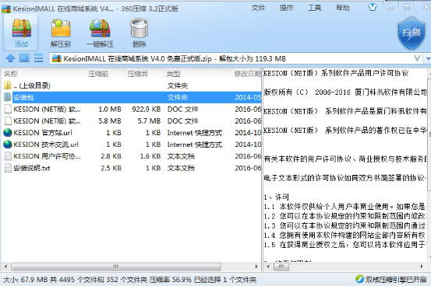Select the .. (上级目录) row

point(132,85)
